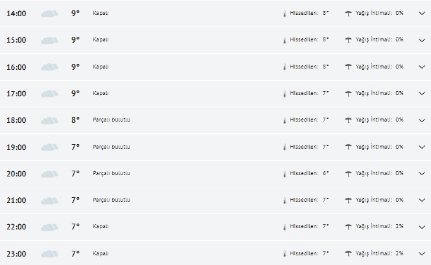Expand the 14:00 forecast row chevron

(x=421, y=14)
